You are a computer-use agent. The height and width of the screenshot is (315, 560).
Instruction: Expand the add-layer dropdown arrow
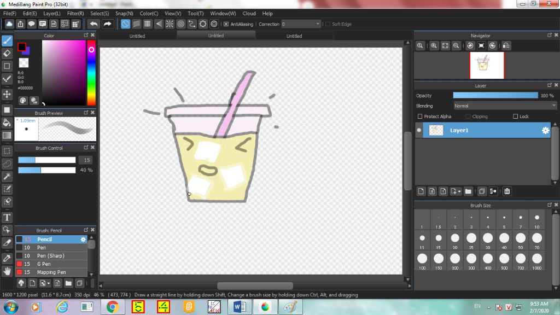point(459,191)
